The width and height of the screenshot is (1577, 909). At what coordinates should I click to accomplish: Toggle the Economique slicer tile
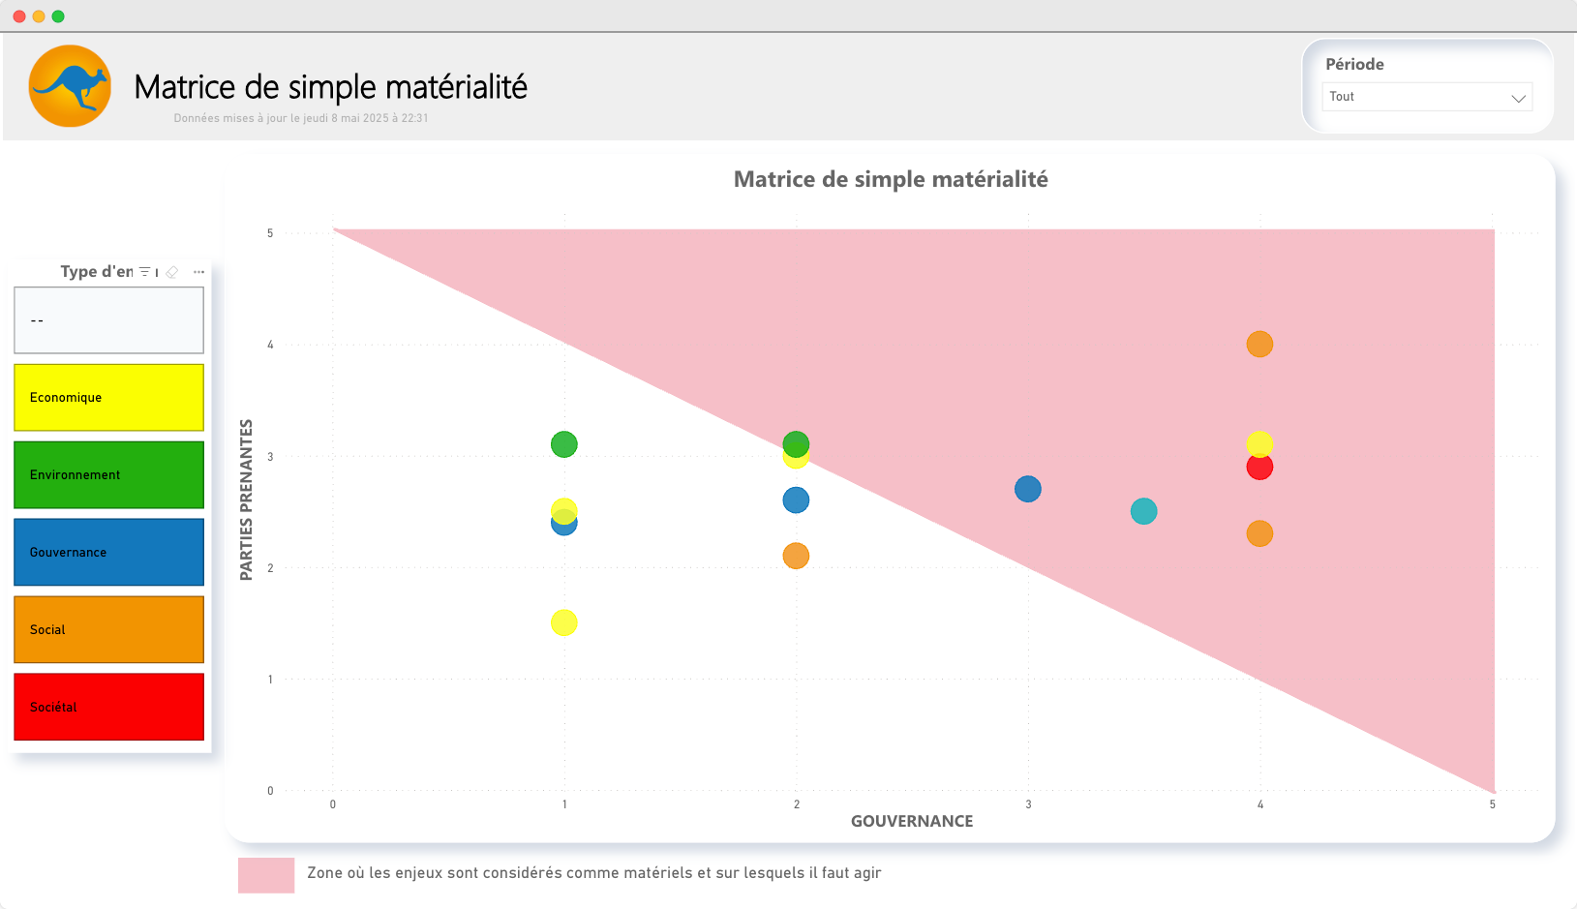click(108, 398)
